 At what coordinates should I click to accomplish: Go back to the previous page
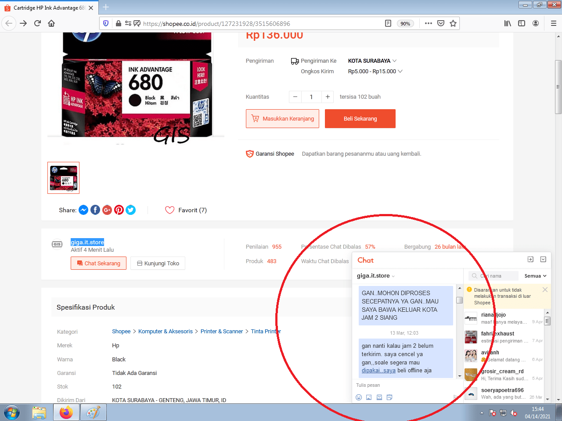(9, 23)
